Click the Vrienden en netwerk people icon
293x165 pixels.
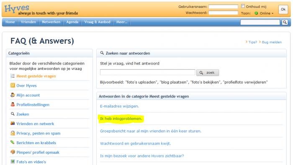13,123
